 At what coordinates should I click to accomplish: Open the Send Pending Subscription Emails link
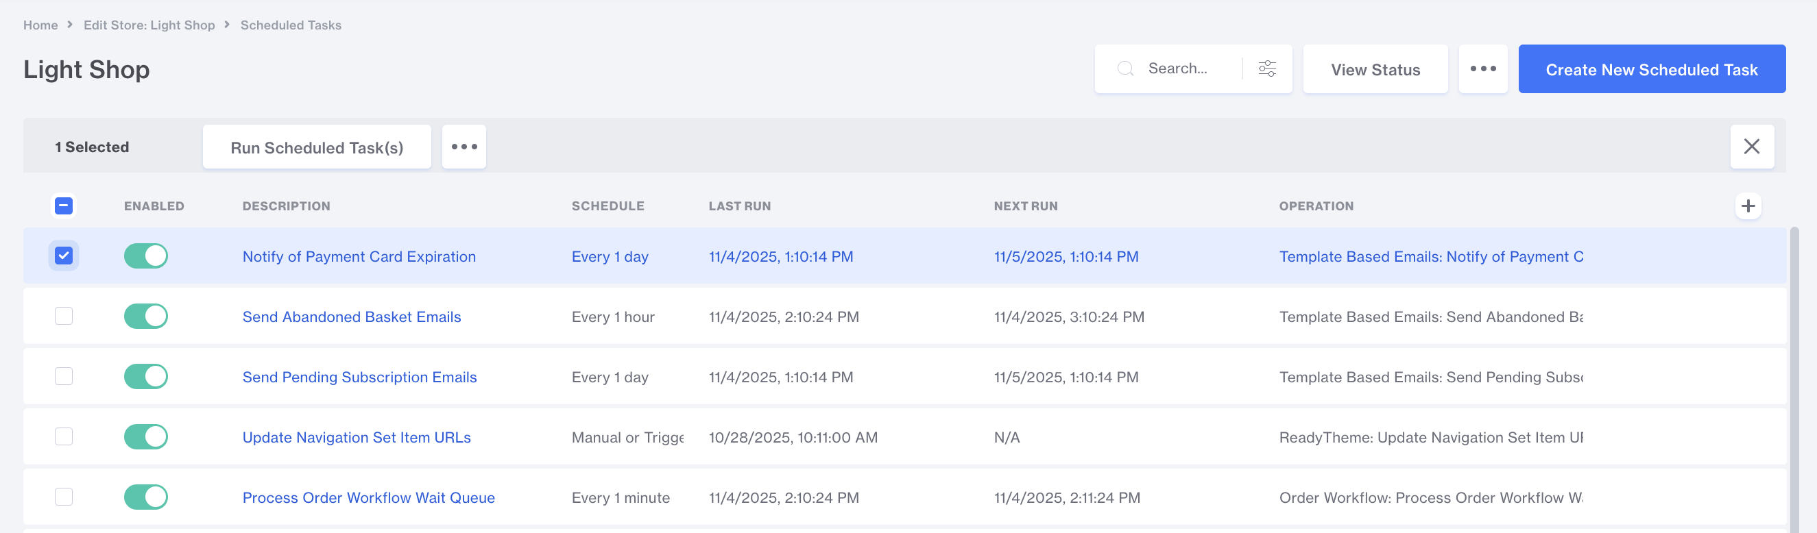coord(359,377)
